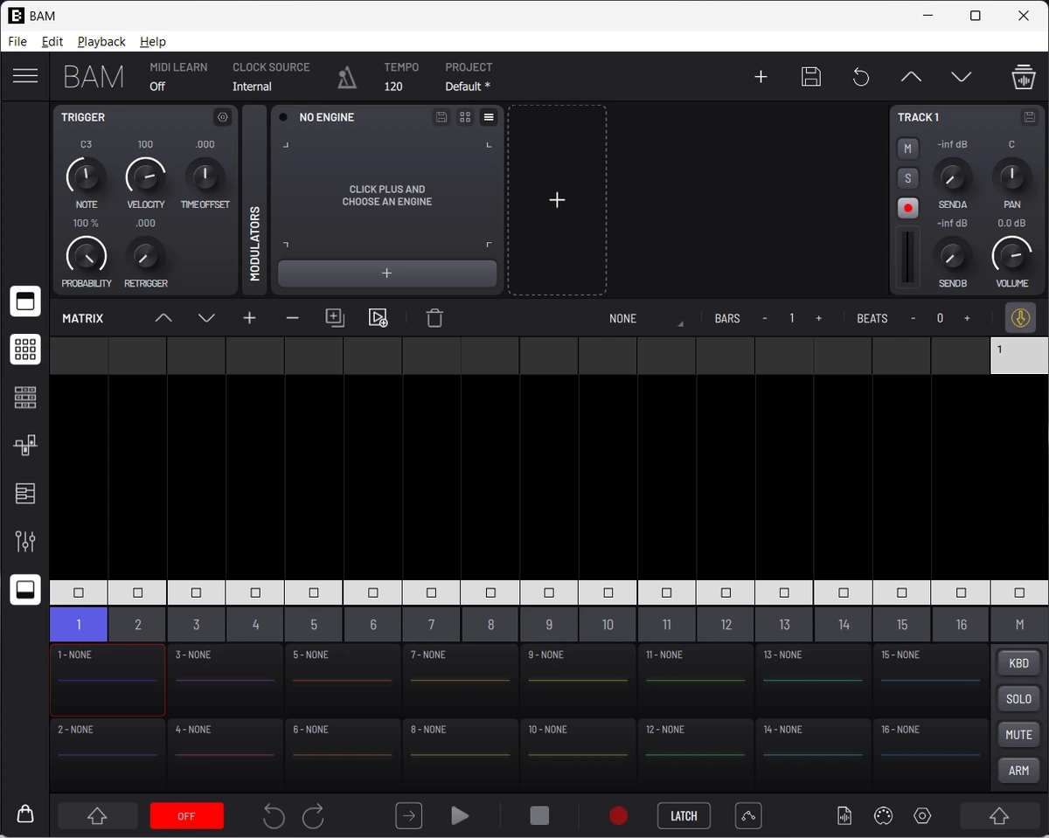The width and height of the screenshot is (1049, 838).
Task: Add matrix row with plus icon
Action: pos(249,318)
